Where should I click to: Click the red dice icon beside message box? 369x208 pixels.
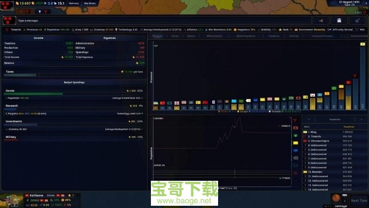pos(9,20)
